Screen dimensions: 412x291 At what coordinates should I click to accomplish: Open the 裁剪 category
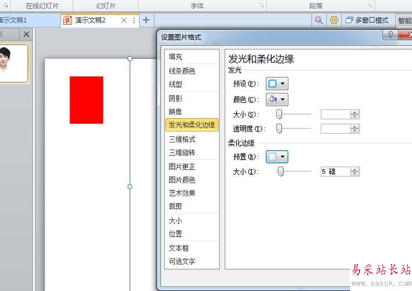tap(192, 206)
